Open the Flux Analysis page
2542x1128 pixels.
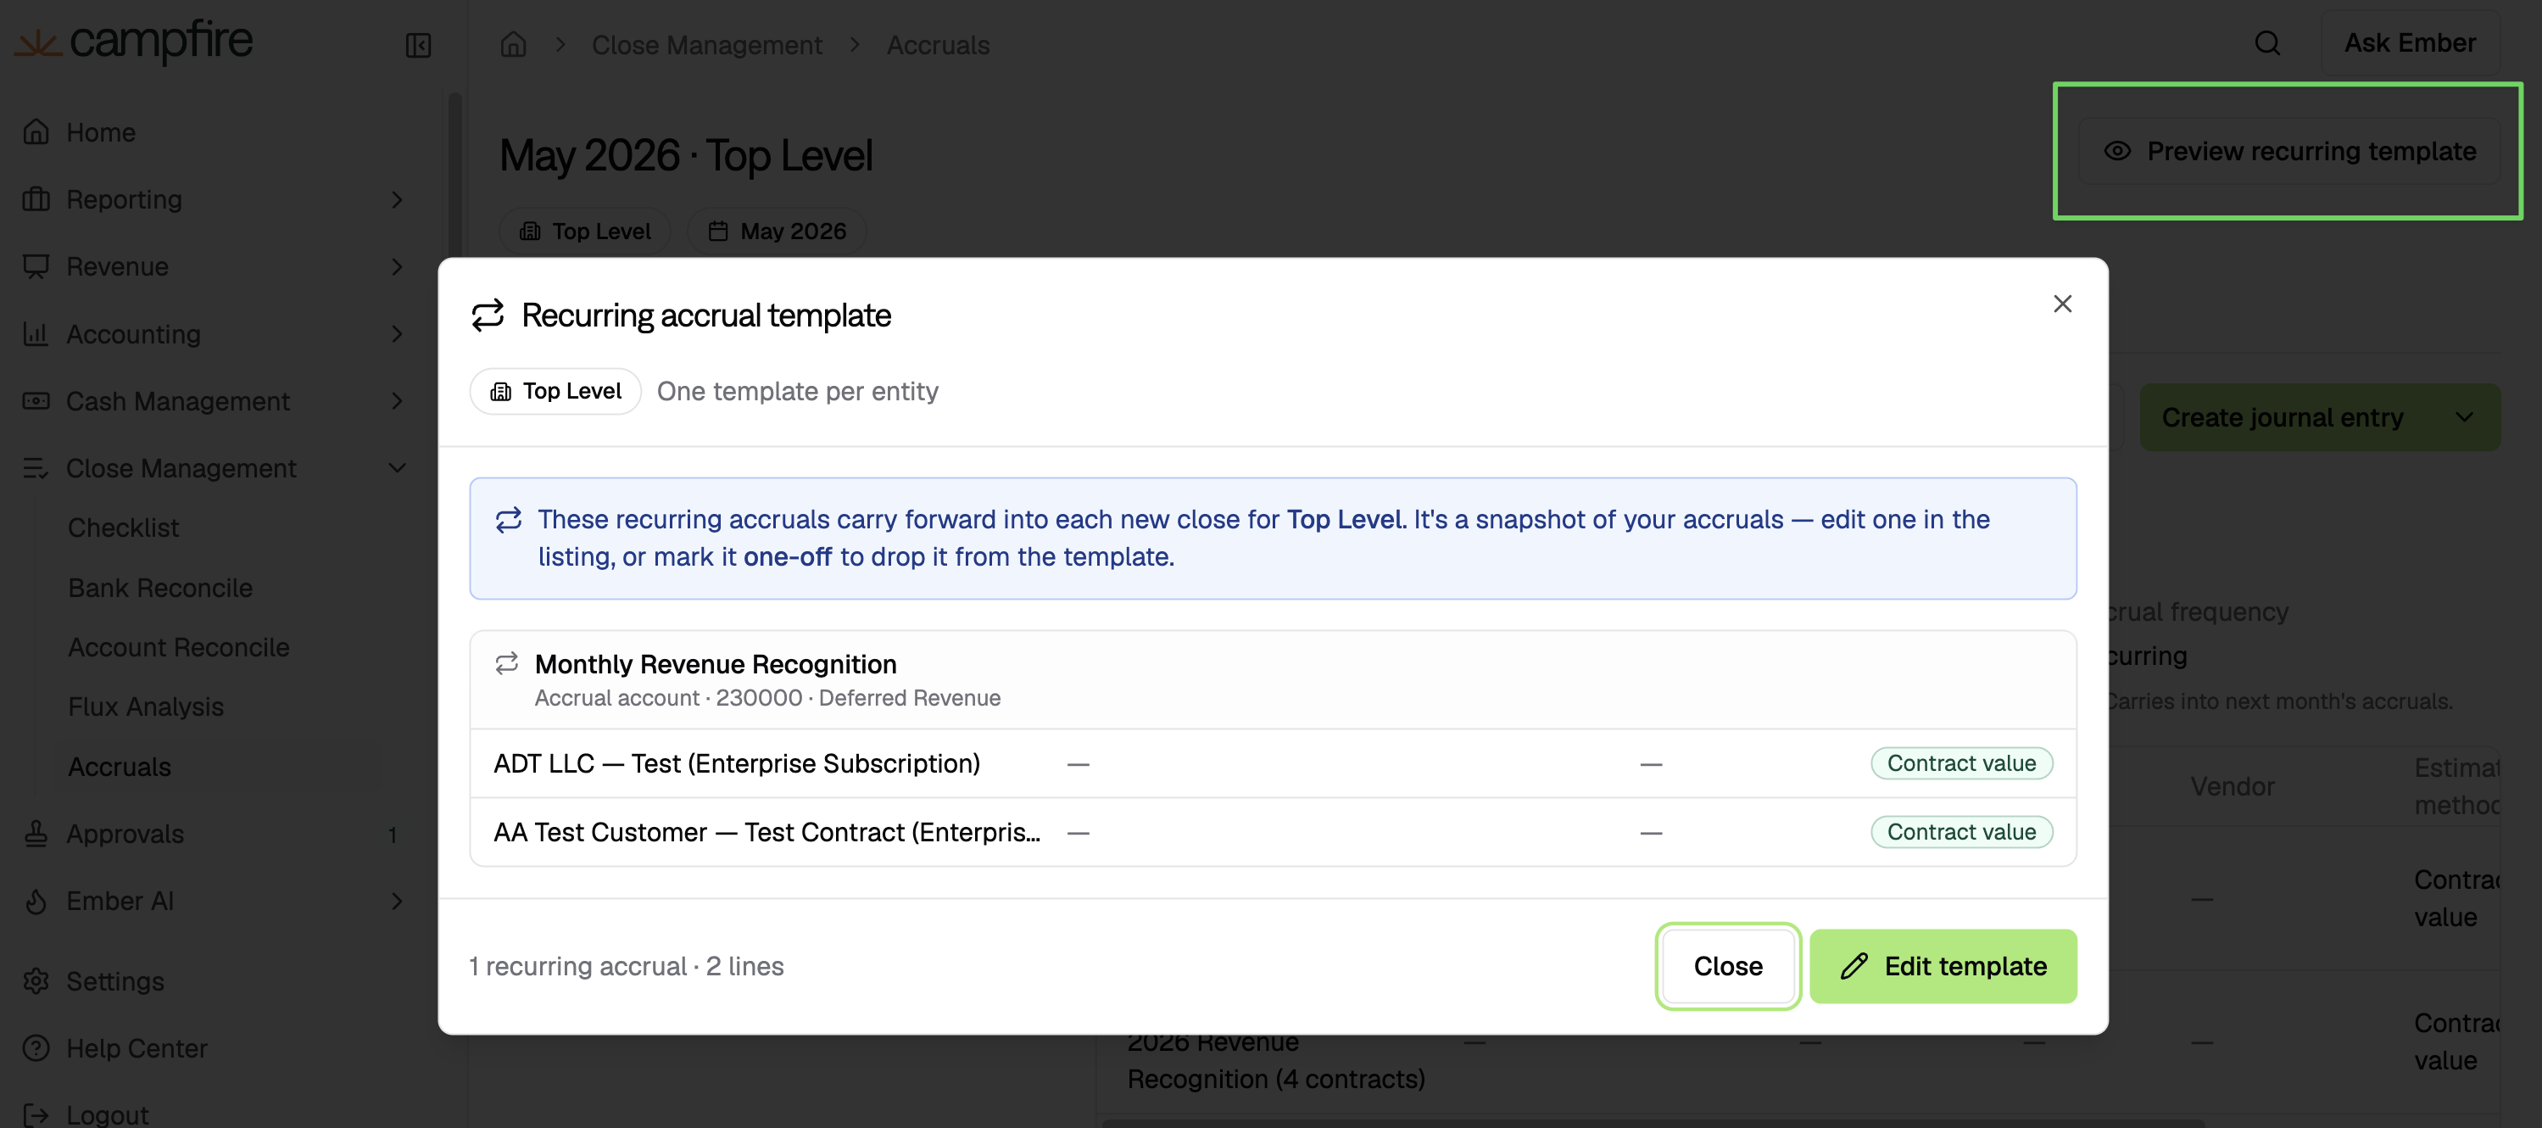pyautogui.click(x=146, y=706)
